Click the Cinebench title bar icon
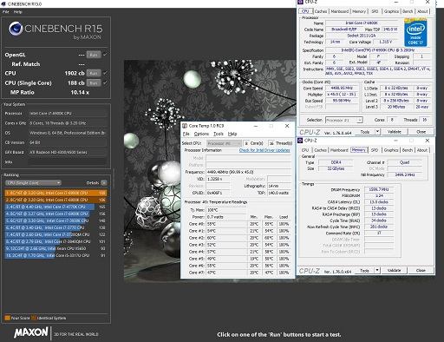Viewport: 444px width, 342px height. [x=3, y=3]
